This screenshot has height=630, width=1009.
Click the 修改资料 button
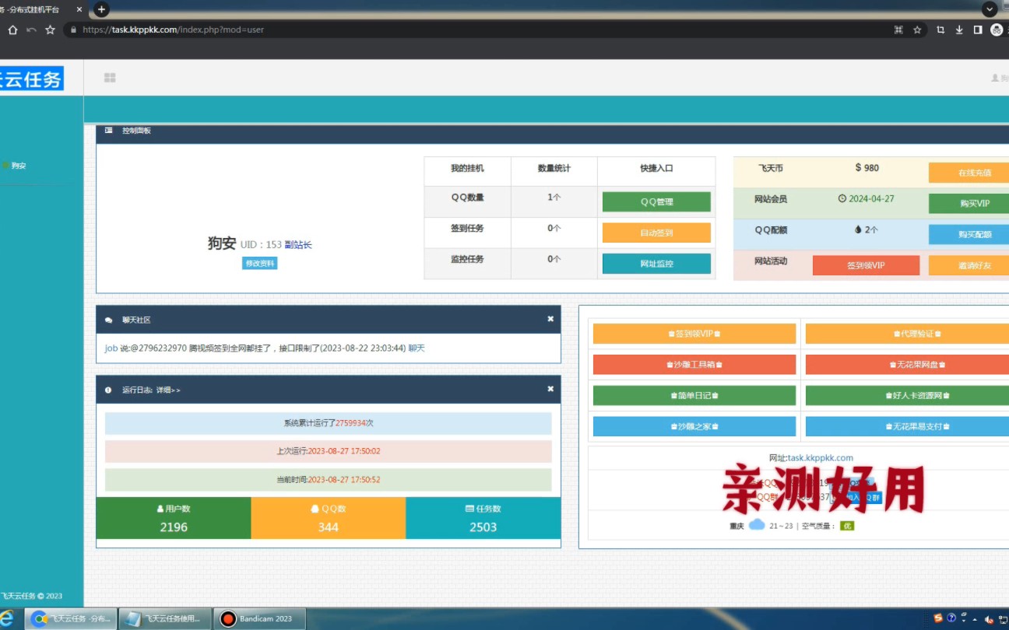point(260,264)
